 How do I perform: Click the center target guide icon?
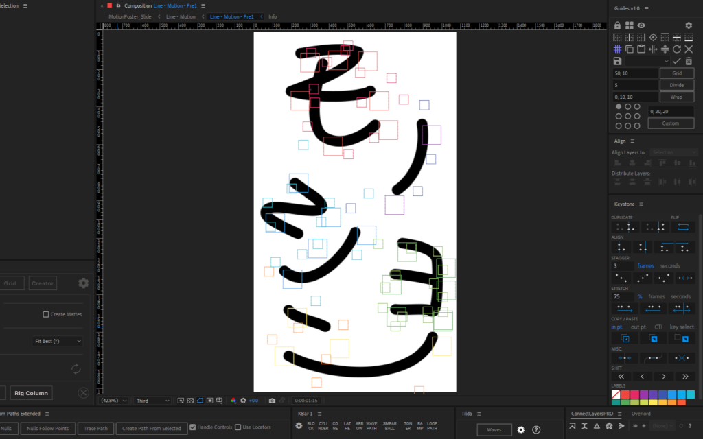pos(654,37)
